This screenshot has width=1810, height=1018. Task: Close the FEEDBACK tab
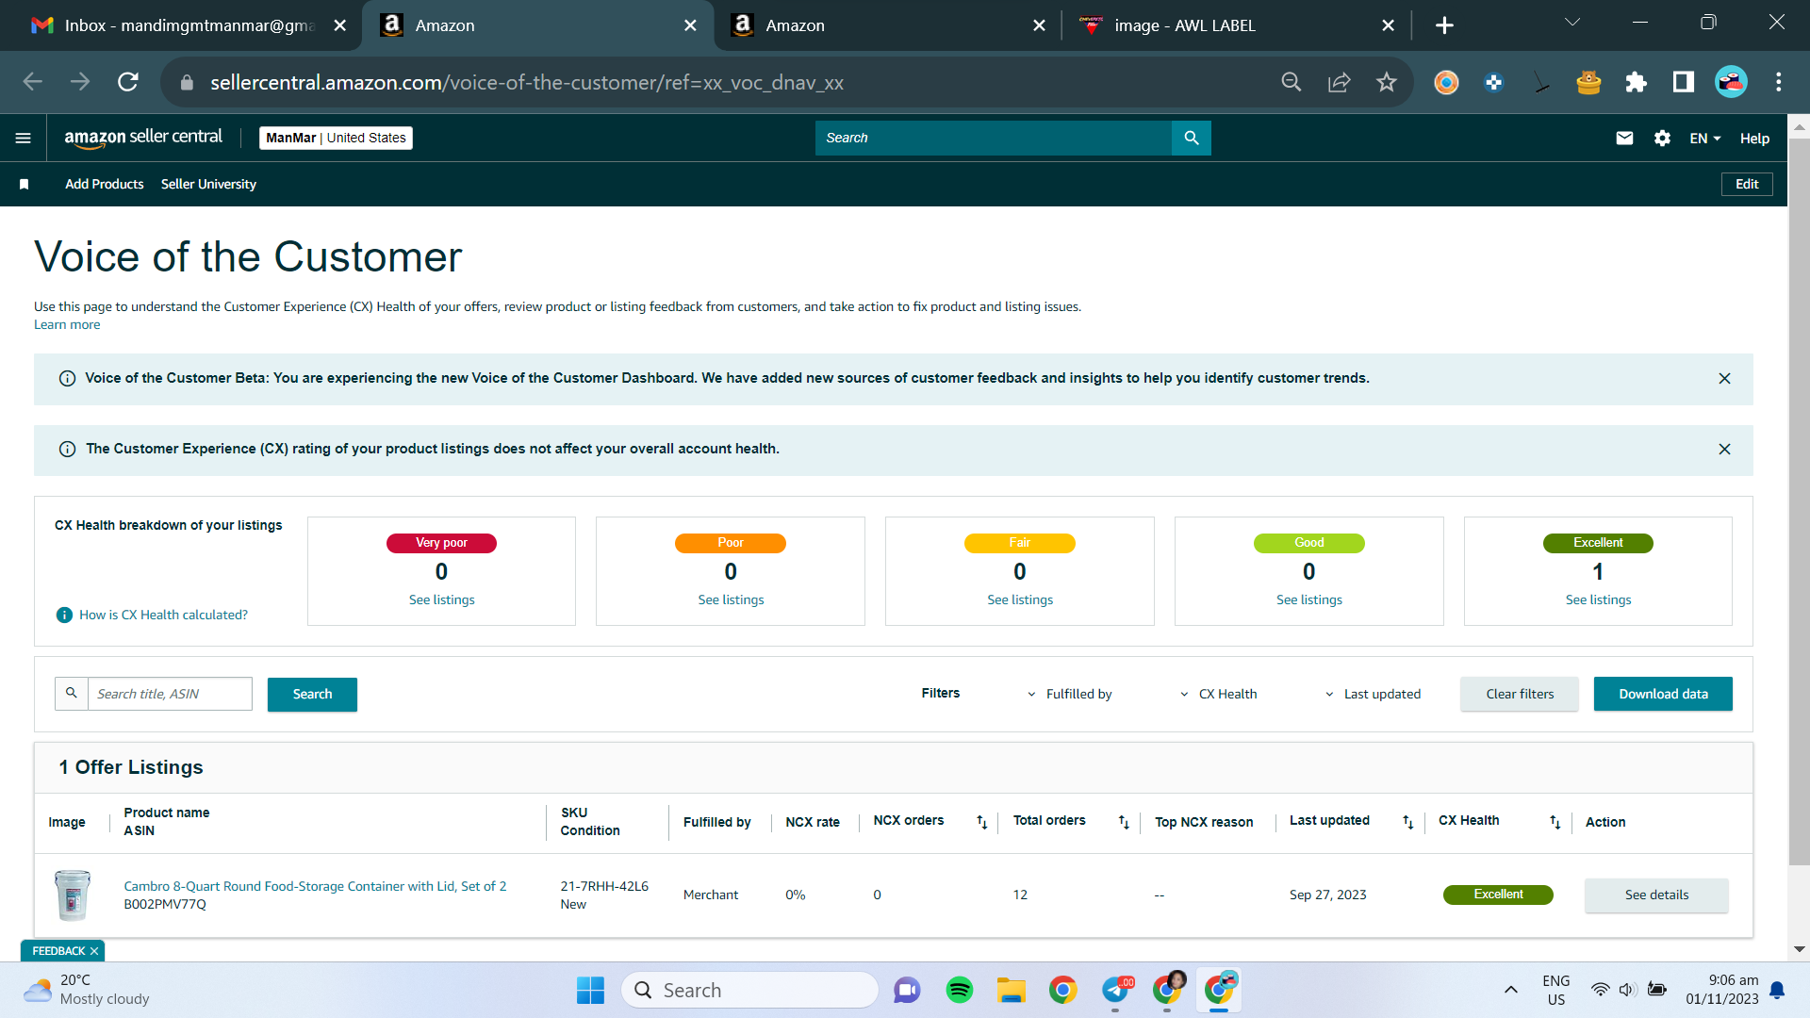click(x=94, y=951)
